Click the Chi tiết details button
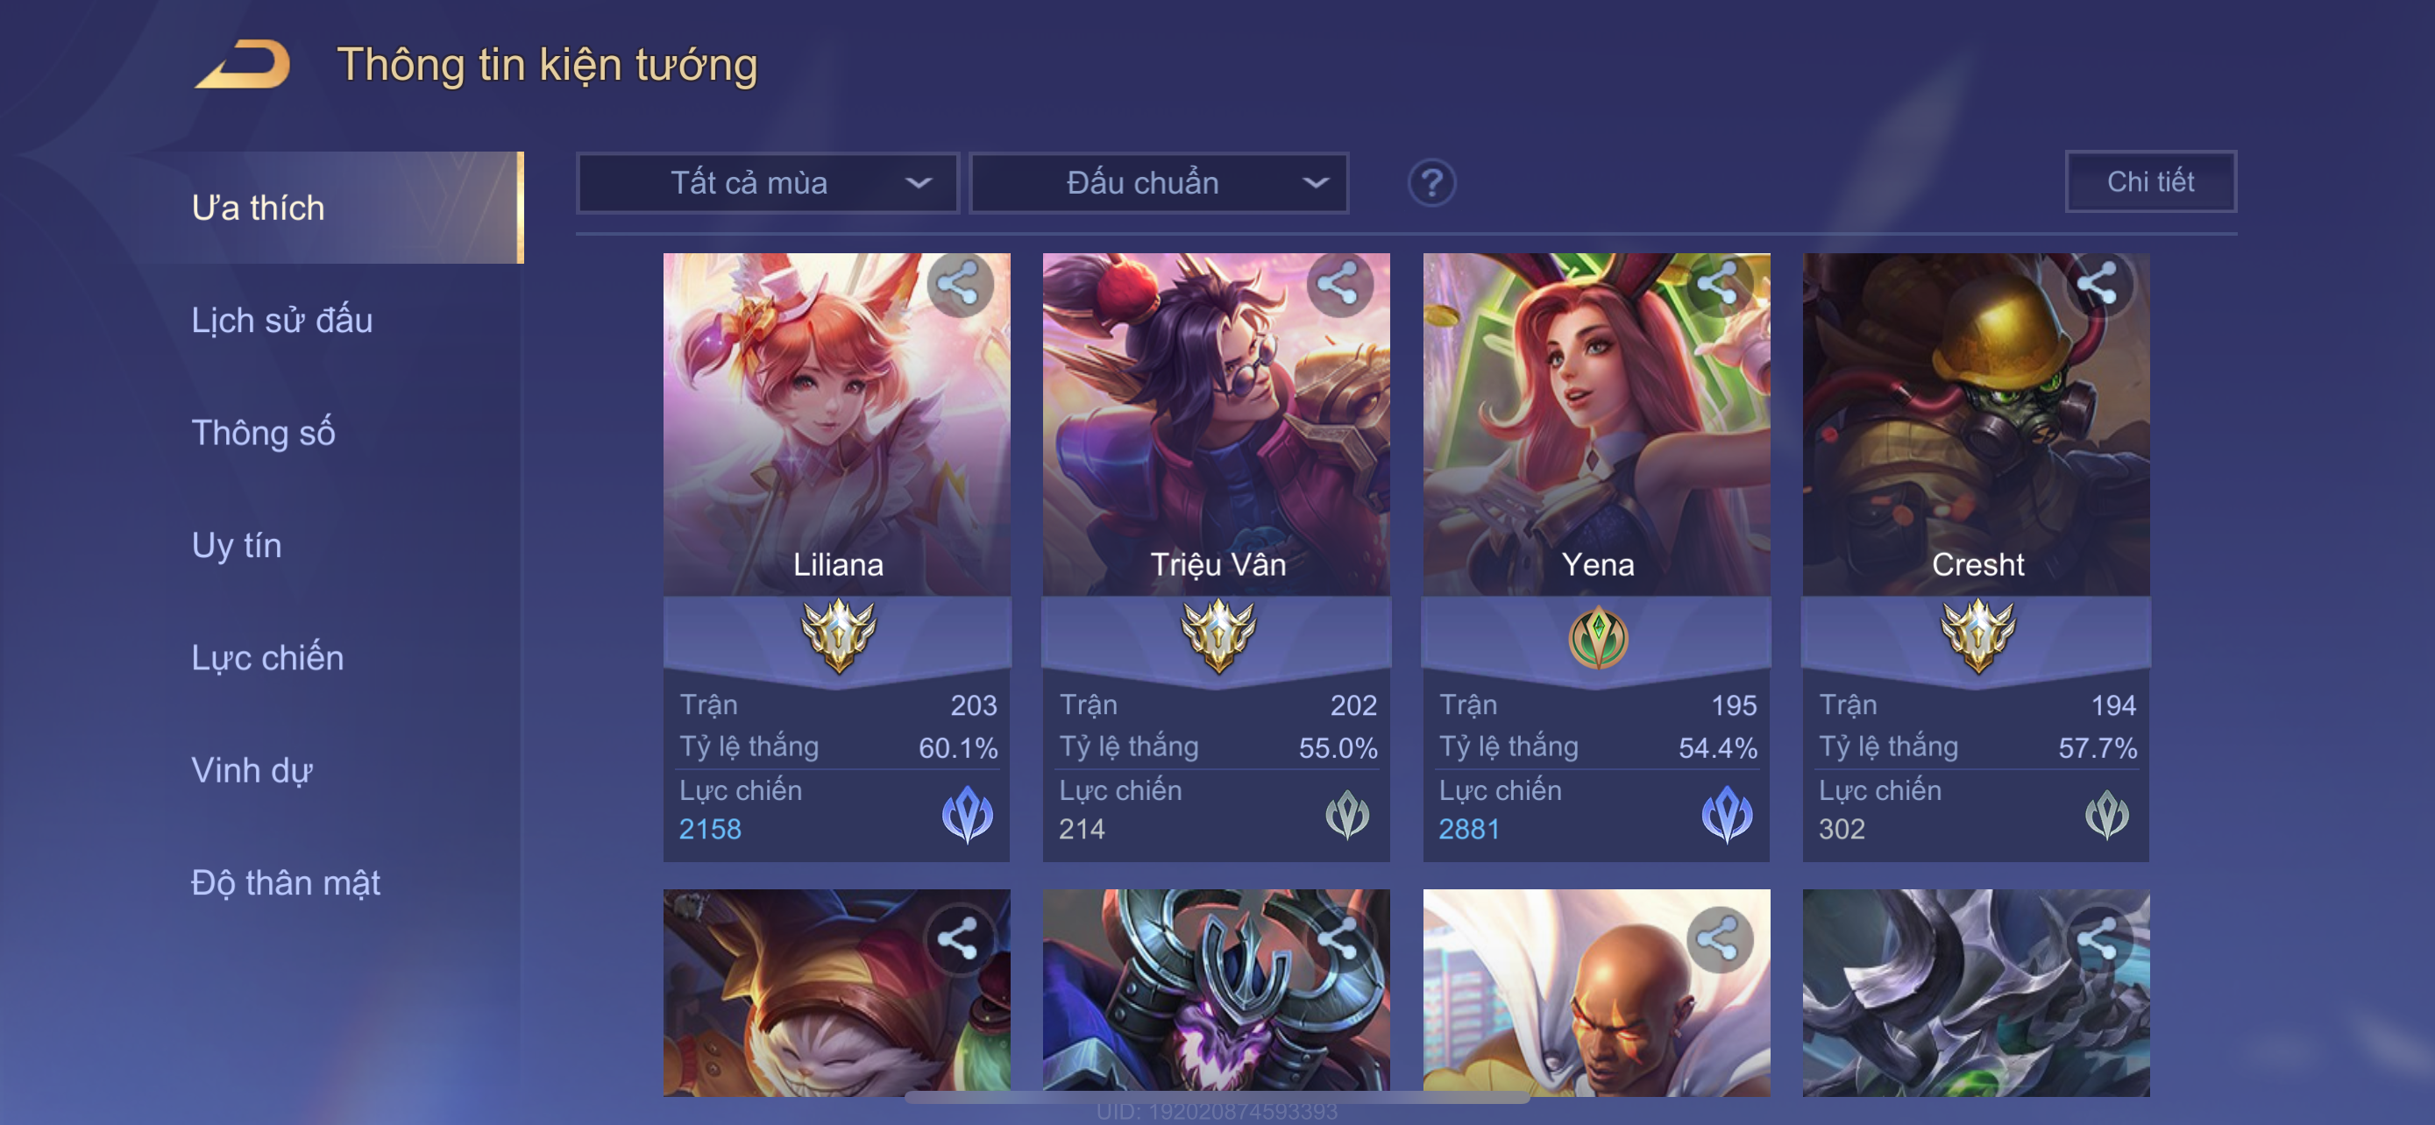Image resolution: width=2435 pixels, height=1125 pixels. pos(2150,181)
